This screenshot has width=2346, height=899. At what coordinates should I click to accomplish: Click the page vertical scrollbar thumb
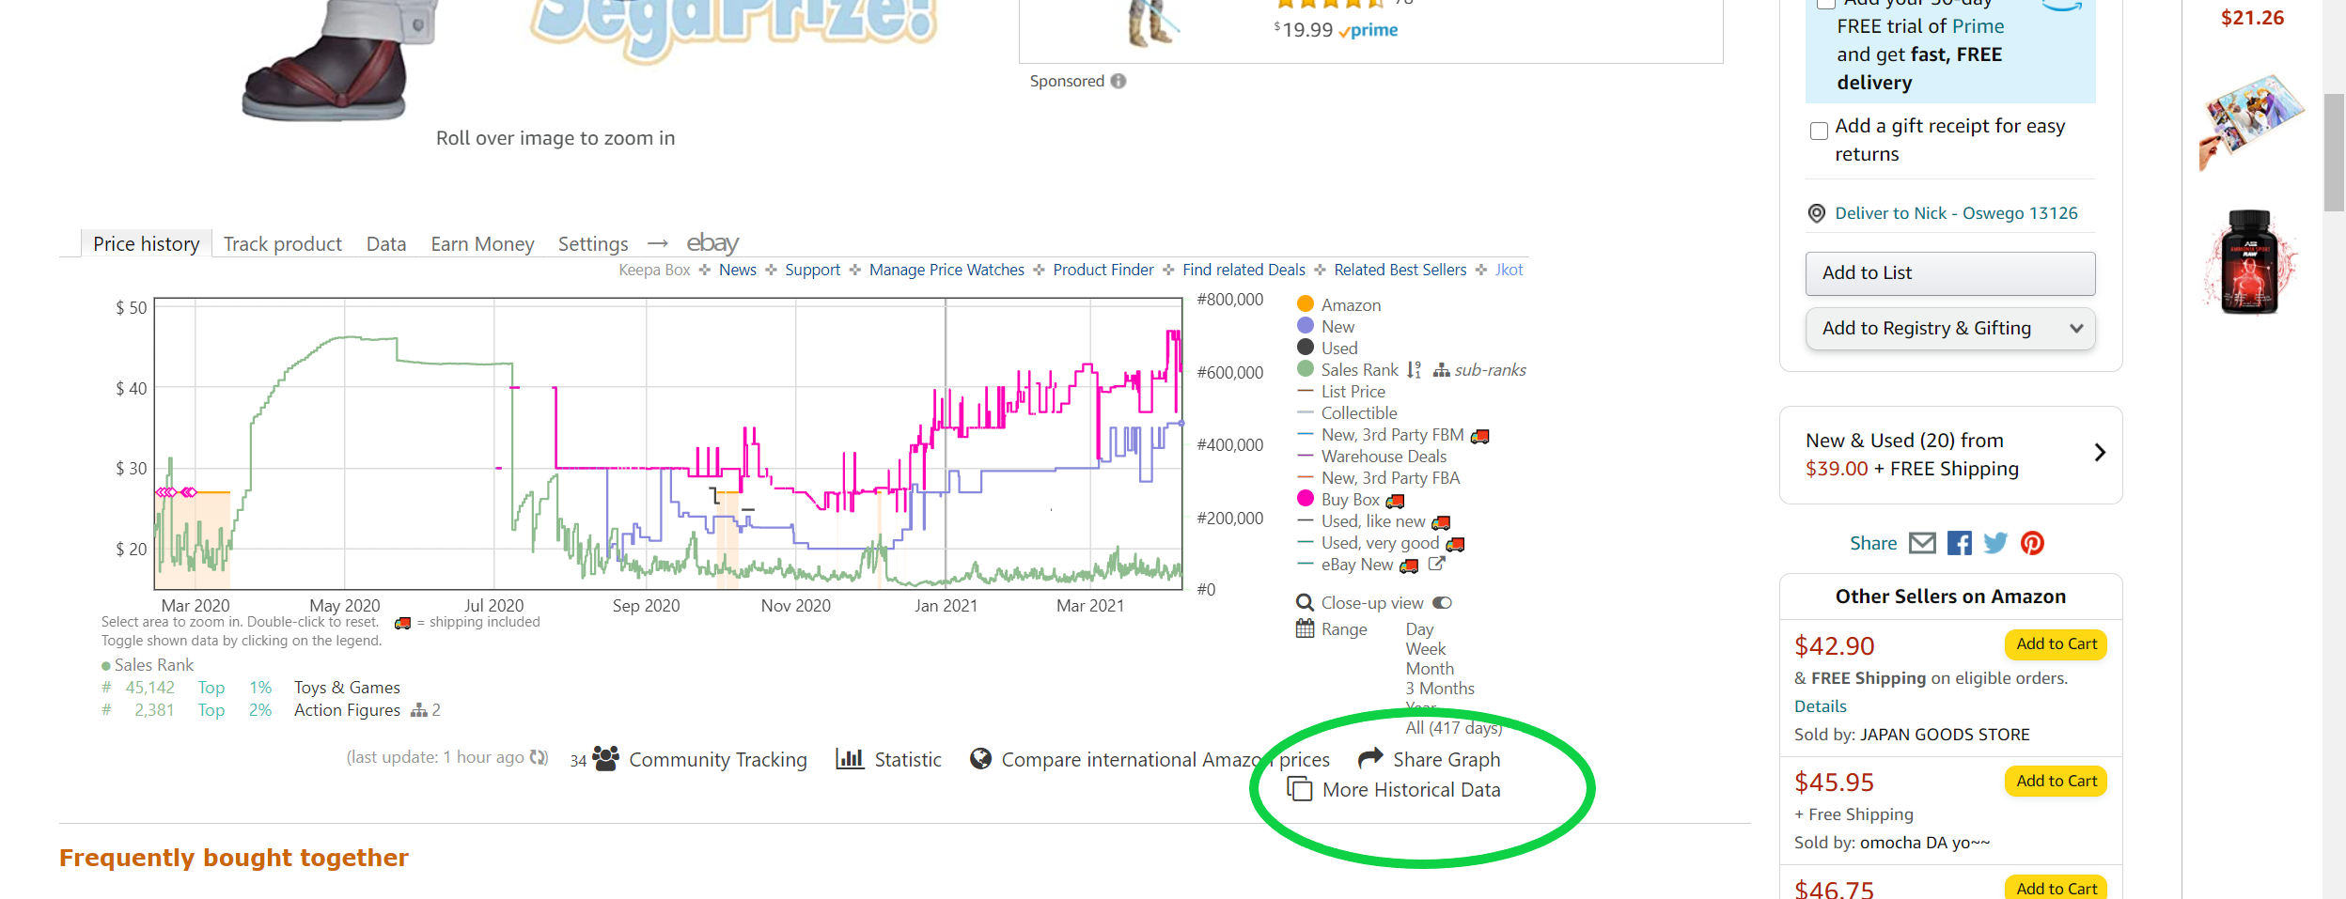click(2334, 152)
